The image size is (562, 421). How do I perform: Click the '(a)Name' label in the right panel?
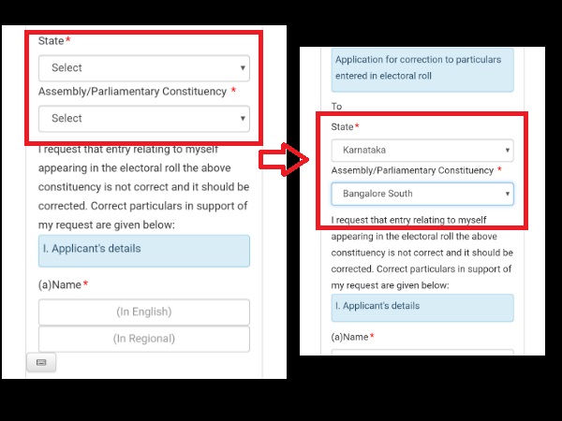[349, 337]
